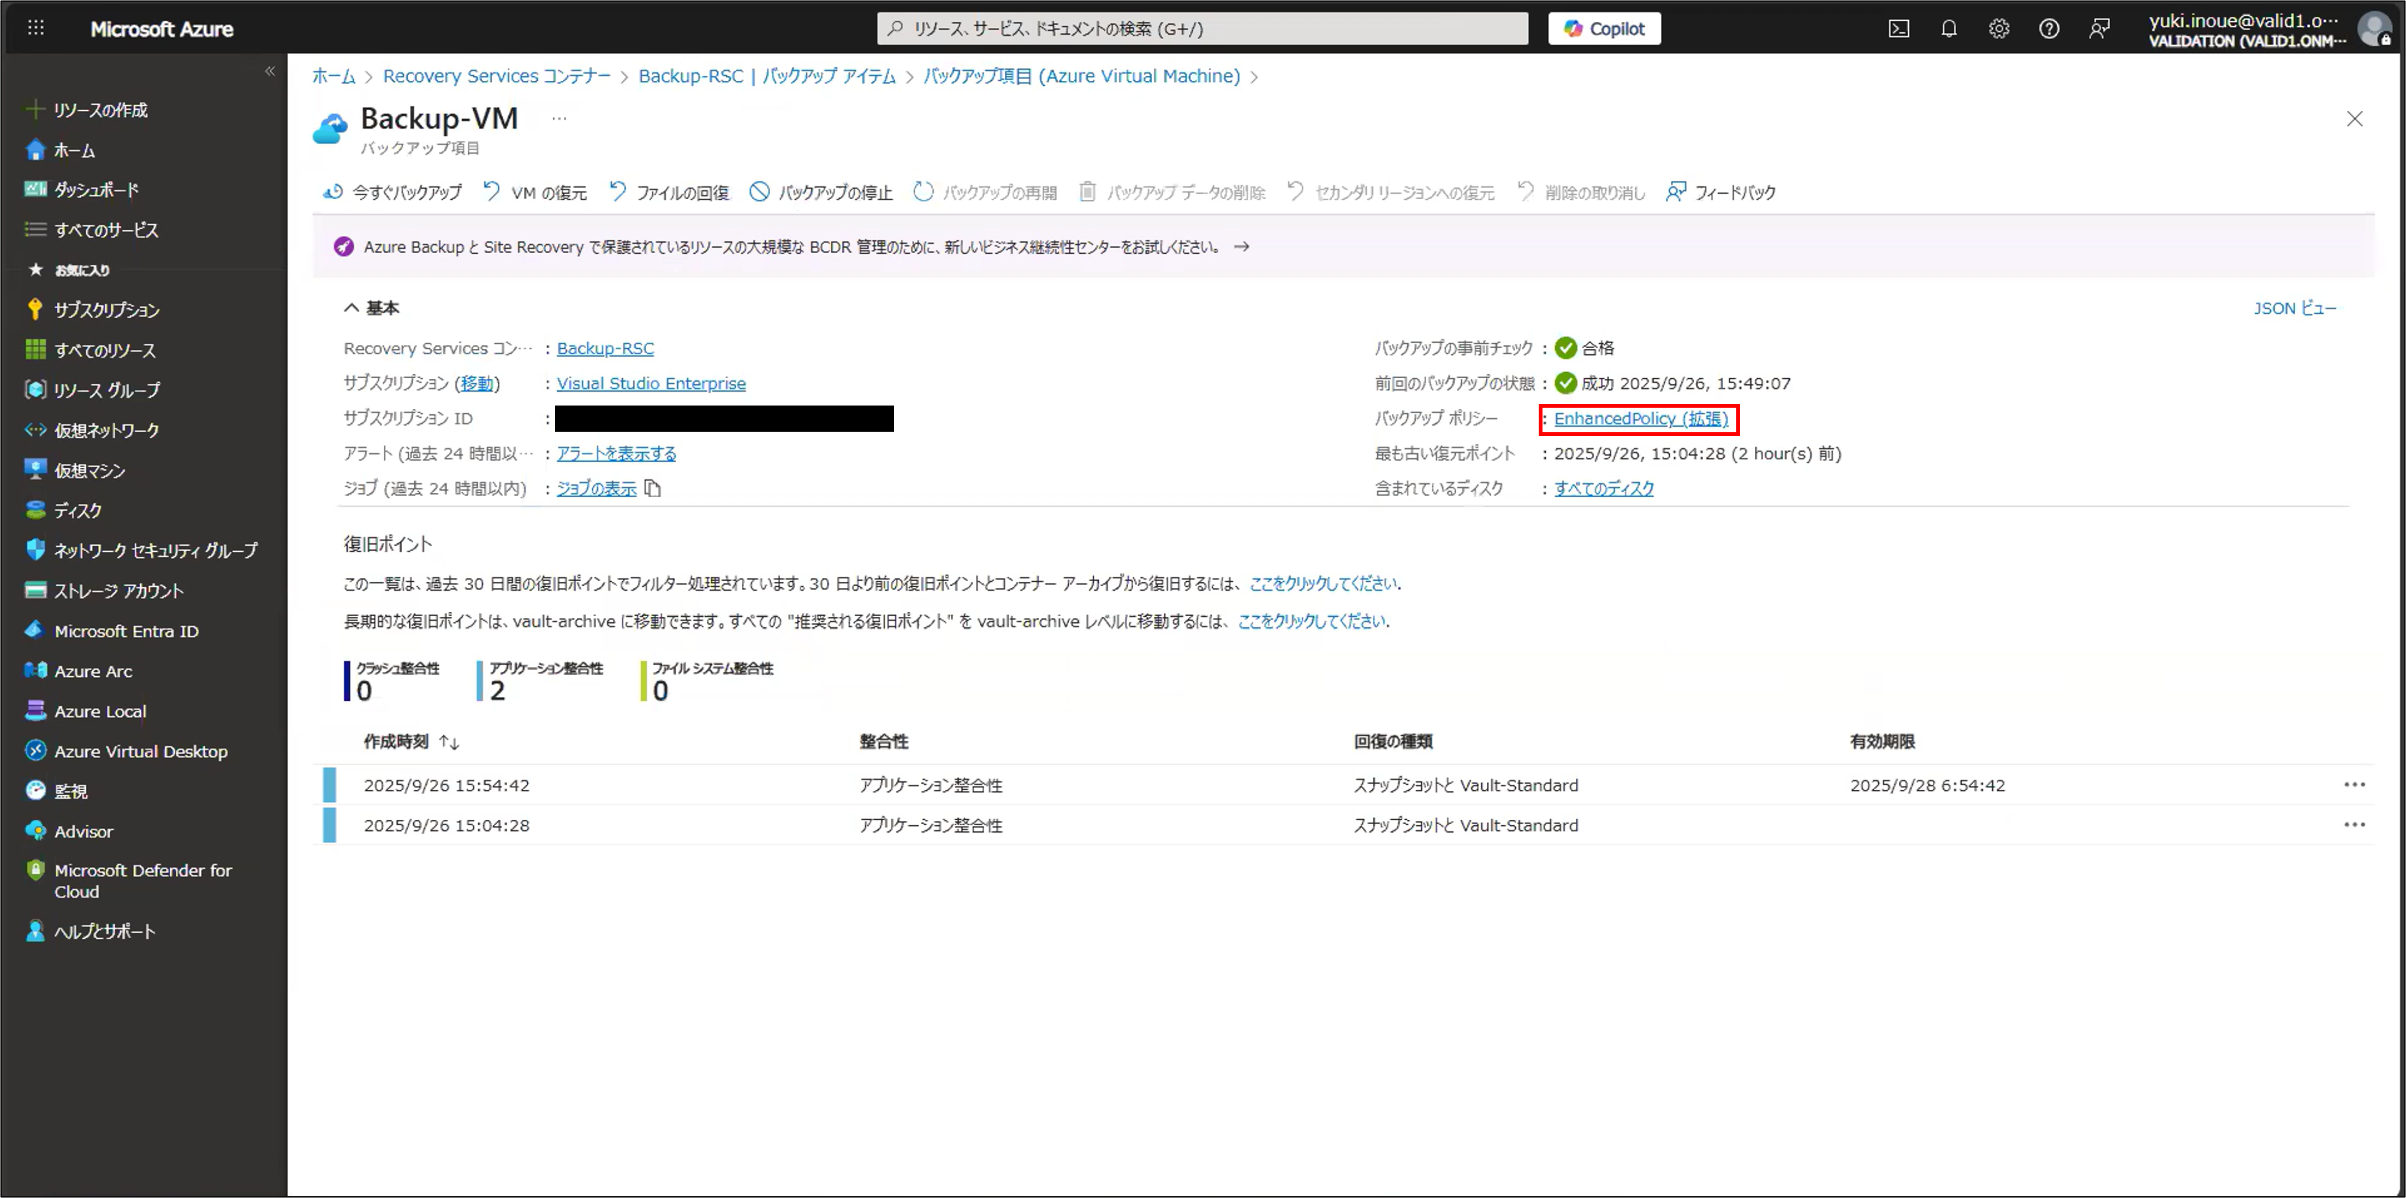Click the copy icon next to ジョブの表示
The width and height of the screenshot is (2406, 1198).
(x=653, y=488)
